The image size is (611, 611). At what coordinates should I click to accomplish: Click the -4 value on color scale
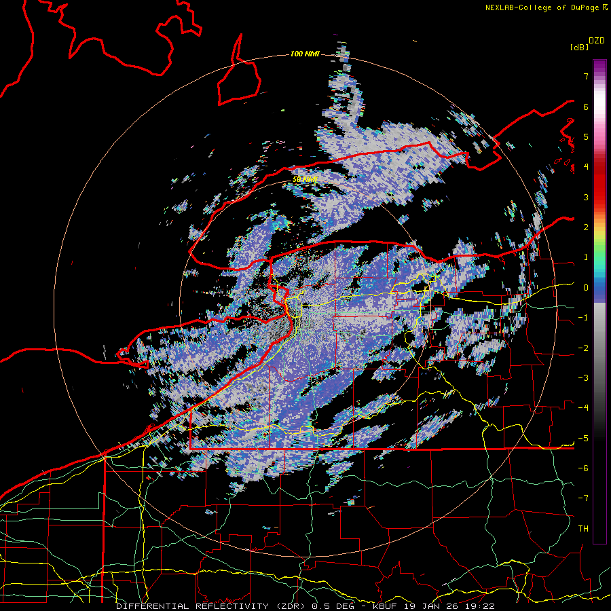click(583, 408)
